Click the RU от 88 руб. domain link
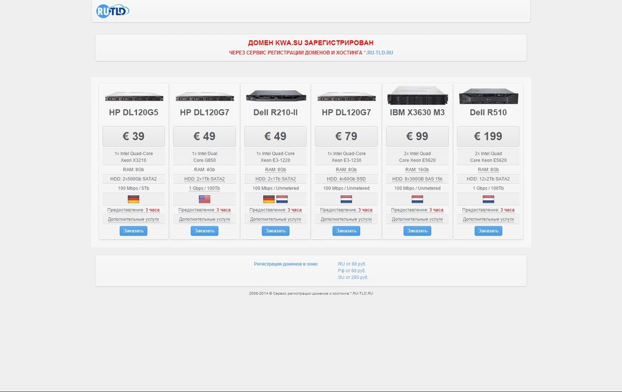 point(352,264)
